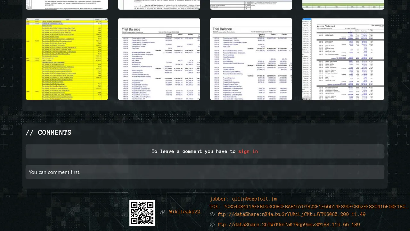The height and width of the screenshot is (231, 410).
Task: Click the red "sign in" link
Action: click(248, 151)
